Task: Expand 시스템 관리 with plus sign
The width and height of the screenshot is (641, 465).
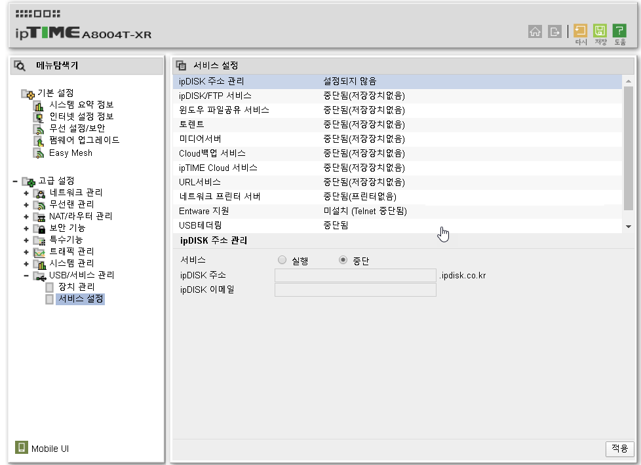Action: tap(26, 264)
